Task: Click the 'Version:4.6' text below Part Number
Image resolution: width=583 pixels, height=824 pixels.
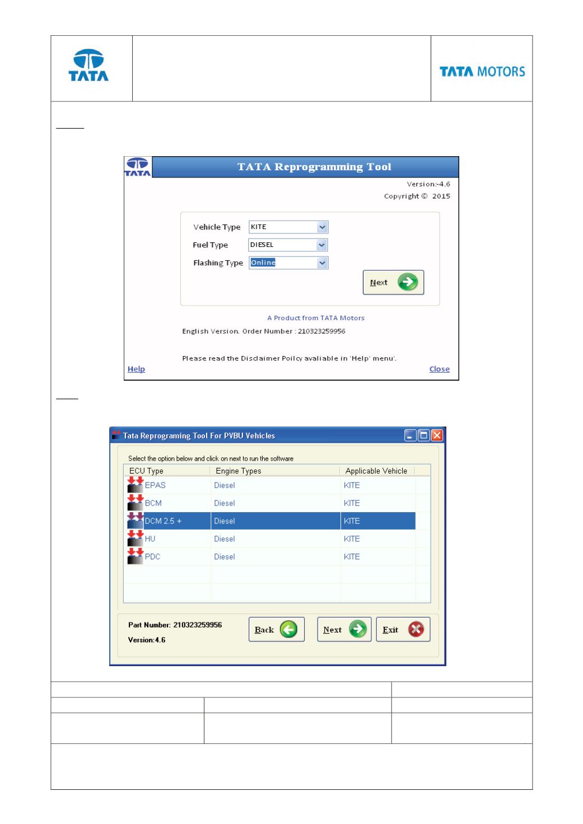Action: pos(147,640)
